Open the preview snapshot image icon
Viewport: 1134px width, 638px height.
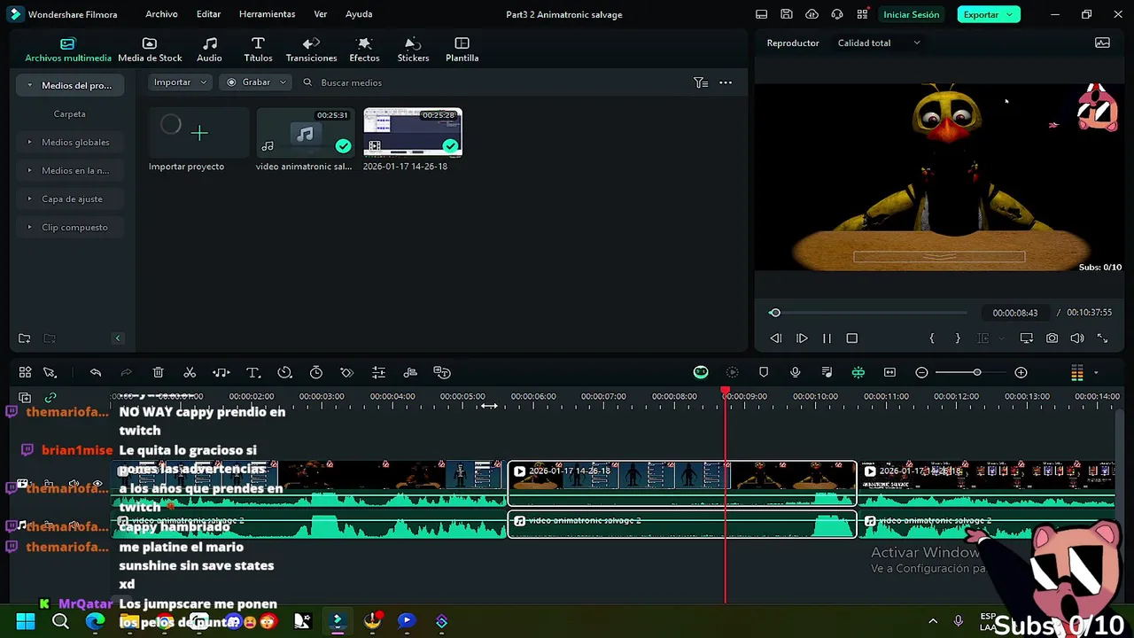(x=1102, y=43)
